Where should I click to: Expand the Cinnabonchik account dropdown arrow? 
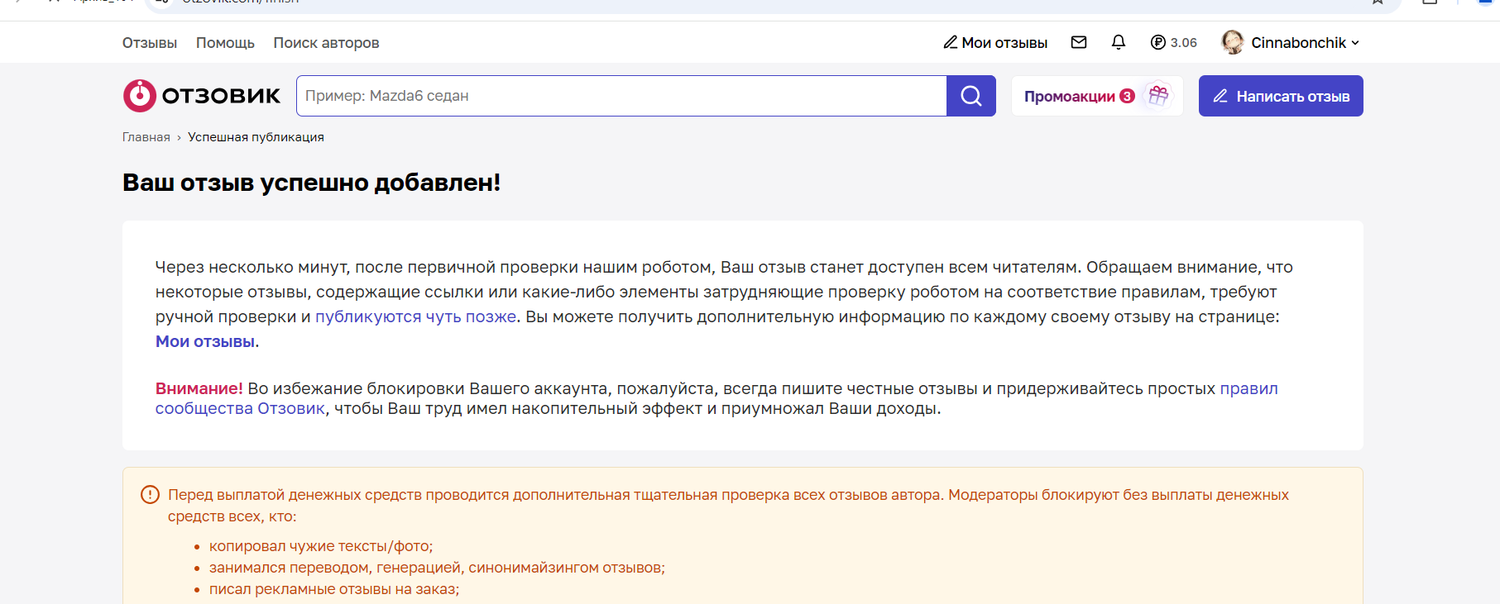[1355, 43]
